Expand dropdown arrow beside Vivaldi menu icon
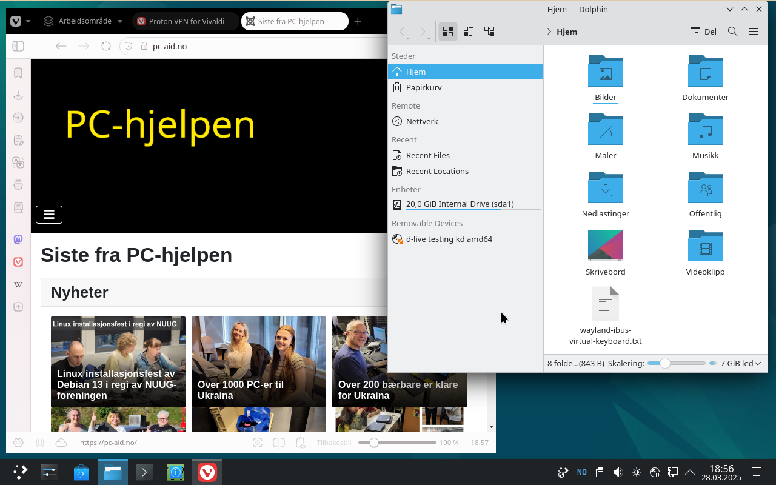Image resolution: width=776 pixels, height=485 pixels. (28, 21)
